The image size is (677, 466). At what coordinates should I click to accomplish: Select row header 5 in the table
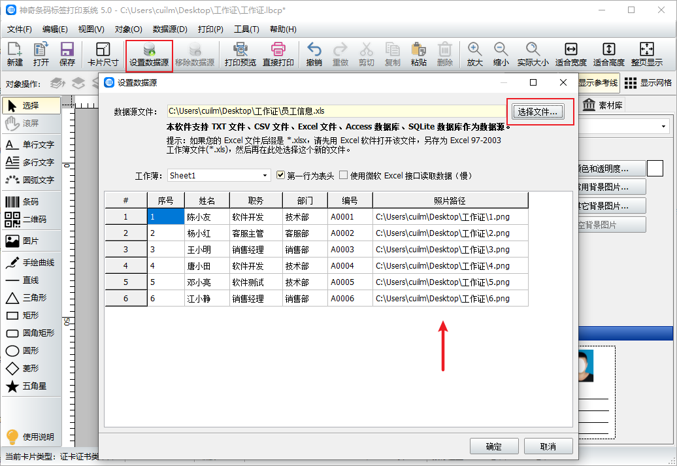point(126,282)
